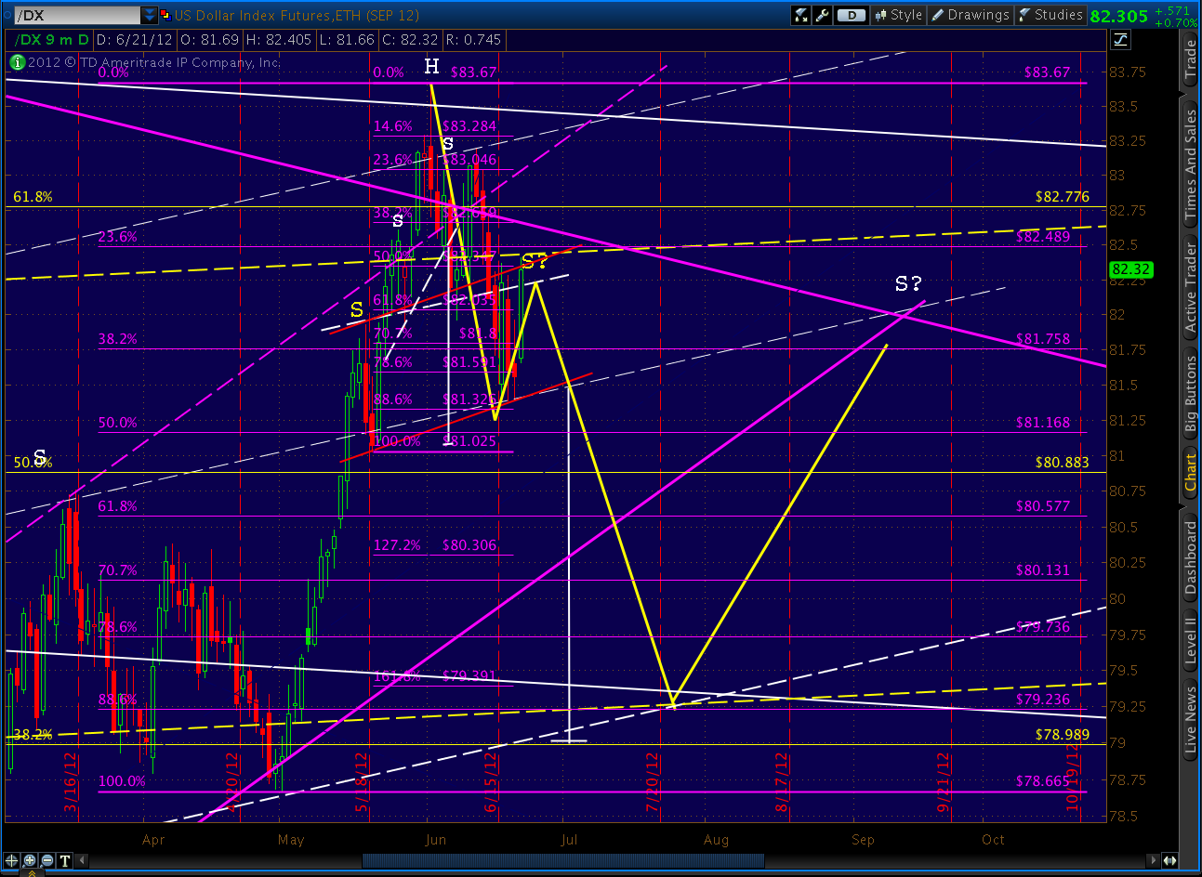Select the Chart side tab
Image resolution: width=1202 pixels, height=877 pixels.
(1191, 474)
